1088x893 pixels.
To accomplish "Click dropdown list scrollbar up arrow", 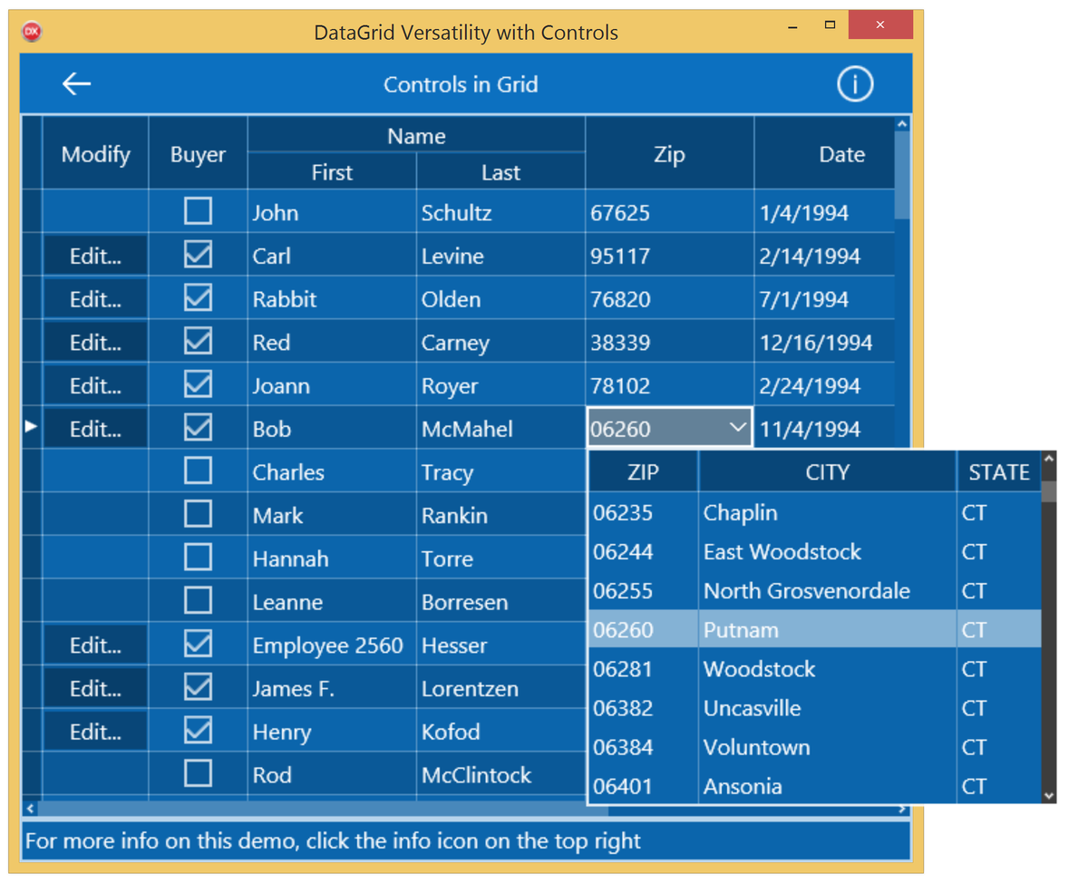I will (1049, 460).
